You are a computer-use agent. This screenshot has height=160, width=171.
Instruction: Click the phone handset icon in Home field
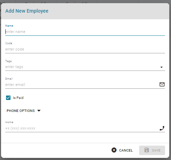pos(162,128)
